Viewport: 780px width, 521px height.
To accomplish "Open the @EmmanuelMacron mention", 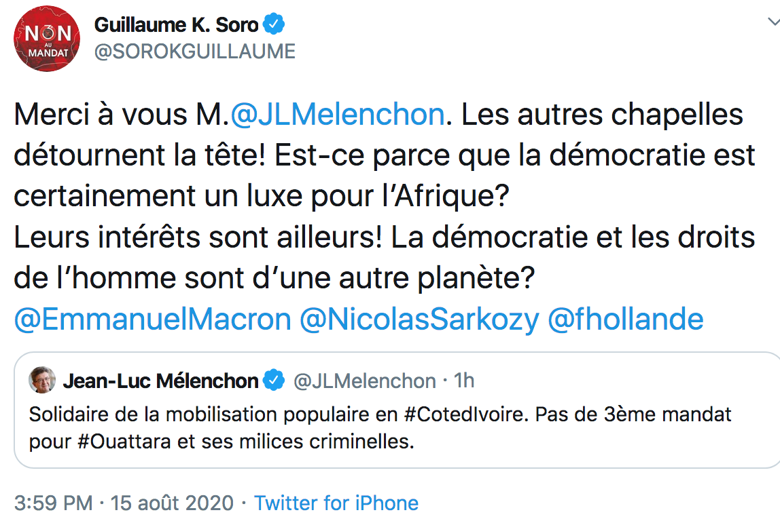I will coord(153,319).
